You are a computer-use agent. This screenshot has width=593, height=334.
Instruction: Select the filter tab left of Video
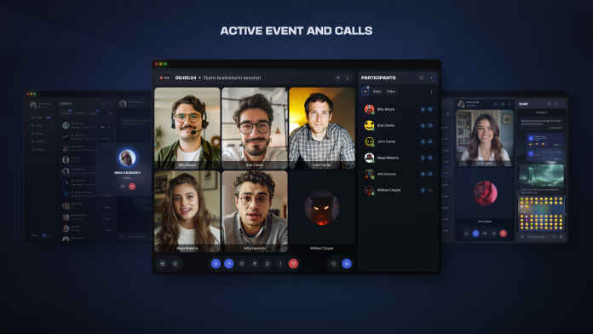pos(377,91)
